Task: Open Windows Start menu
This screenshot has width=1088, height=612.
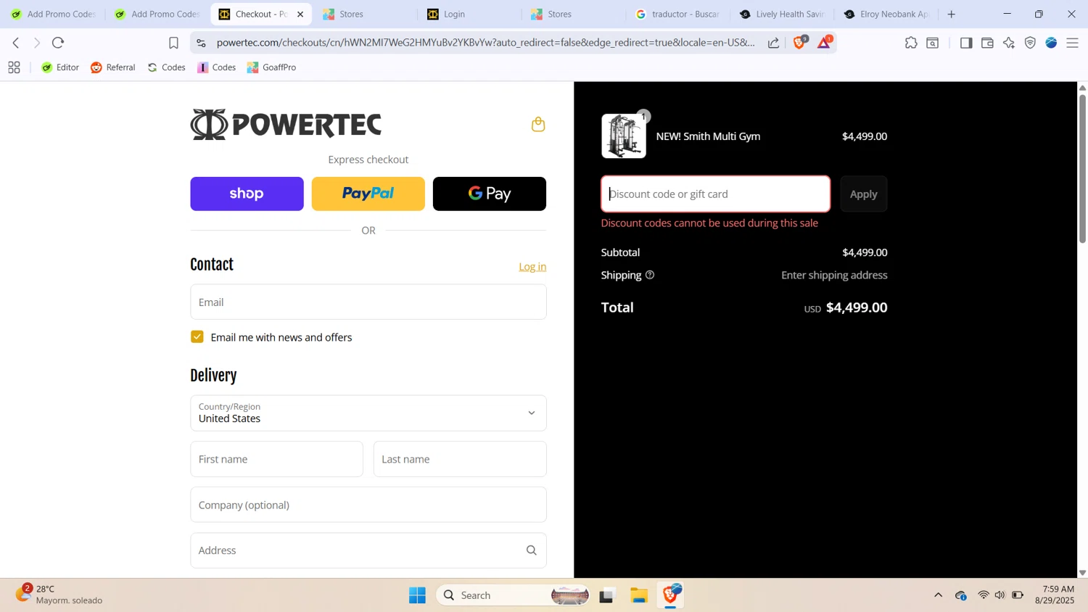Action: 417,595
